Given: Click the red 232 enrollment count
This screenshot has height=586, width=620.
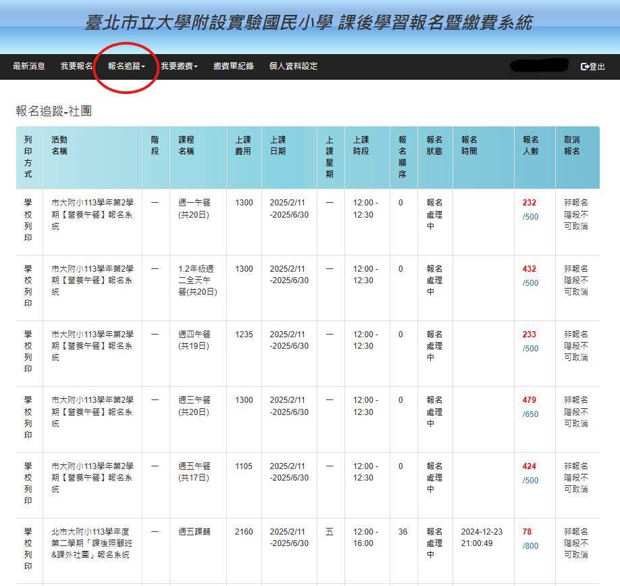Looking at the screenshot, I should pos(529,203).
